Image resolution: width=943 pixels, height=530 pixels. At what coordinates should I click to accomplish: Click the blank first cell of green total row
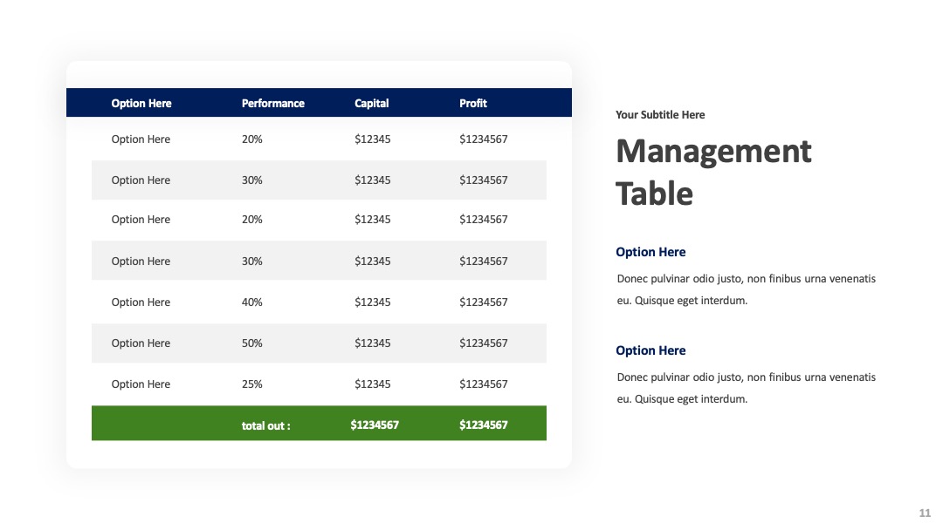click(162, 423)
